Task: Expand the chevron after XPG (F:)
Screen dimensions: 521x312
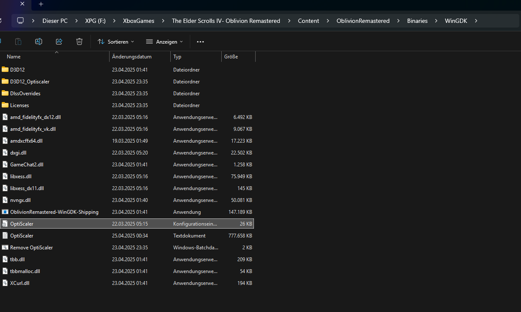Action: coord(114,20)
